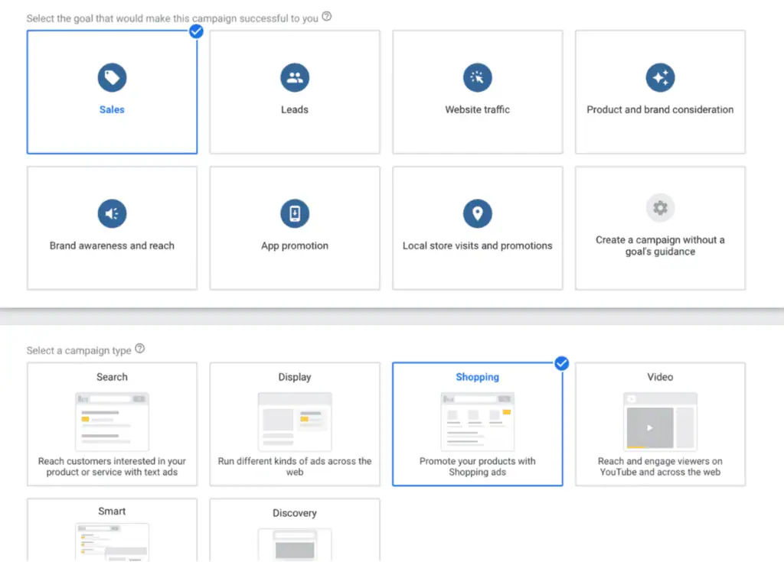The height and width of the screenshot is (562, 784).
Task: Click the Shopping campaign title text
Action: [x=477, y=377]
